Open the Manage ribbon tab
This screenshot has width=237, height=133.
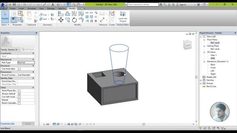click(51, 8)
